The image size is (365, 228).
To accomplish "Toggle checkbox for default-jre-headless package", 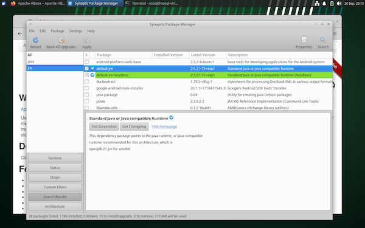I will 86,75.
